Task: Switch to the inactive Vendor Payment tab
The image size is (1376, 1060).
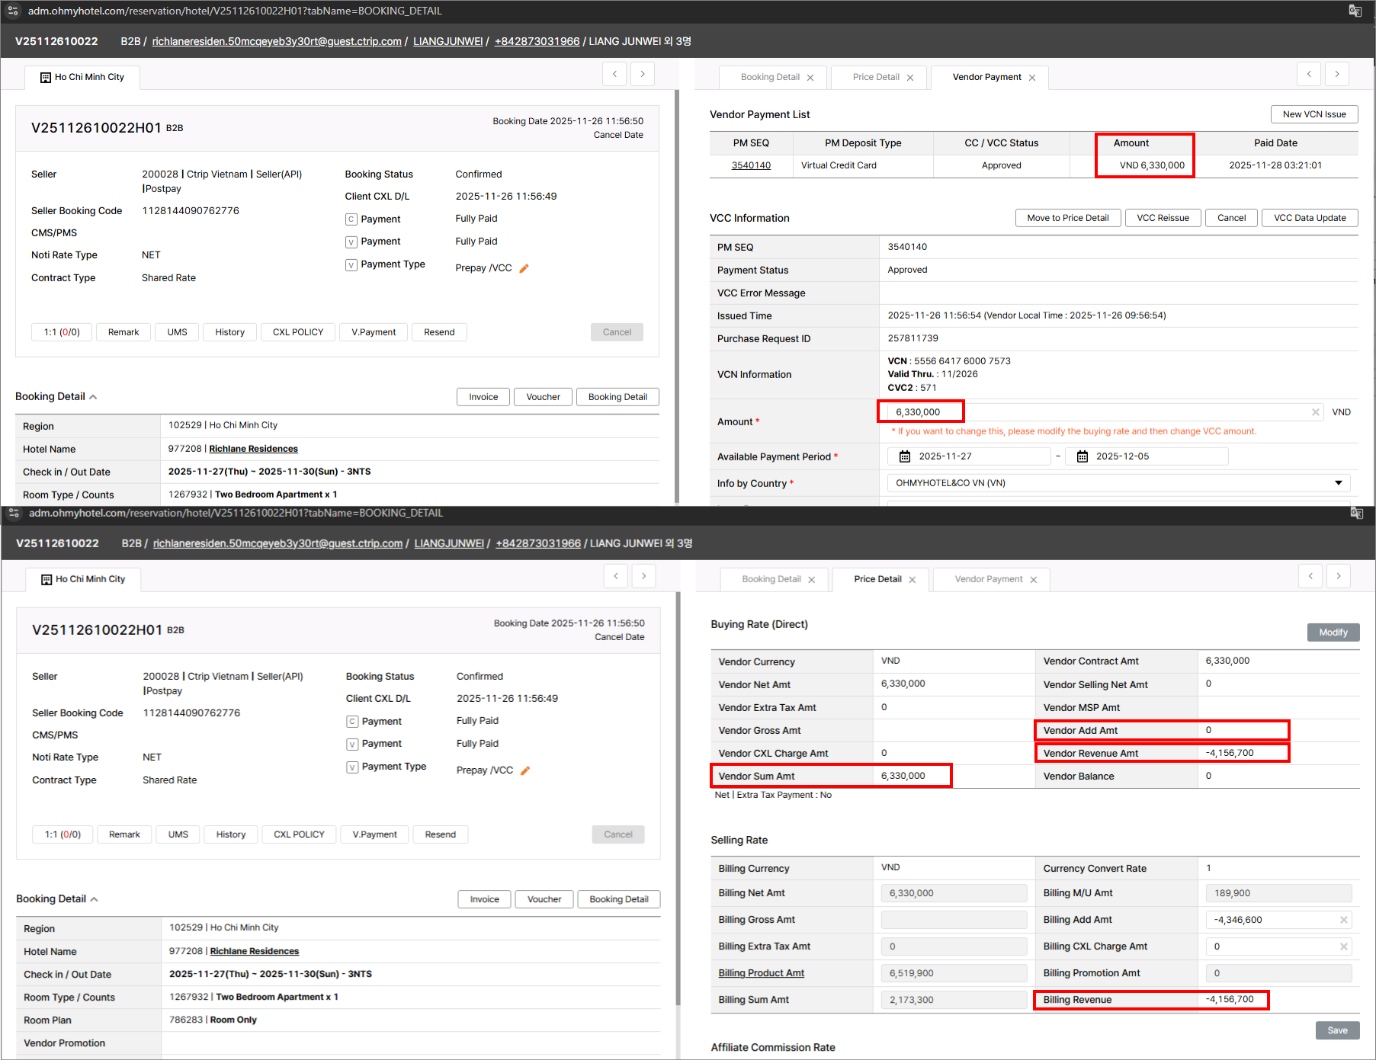Action: (988, 579)
